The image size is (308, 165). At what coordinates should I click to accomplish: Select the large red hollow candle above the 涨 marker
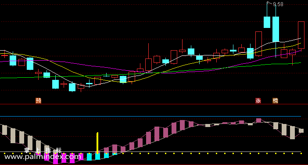(x=258, y=44)
